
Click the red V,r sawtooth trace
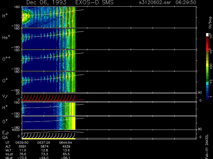pos(49,98)
